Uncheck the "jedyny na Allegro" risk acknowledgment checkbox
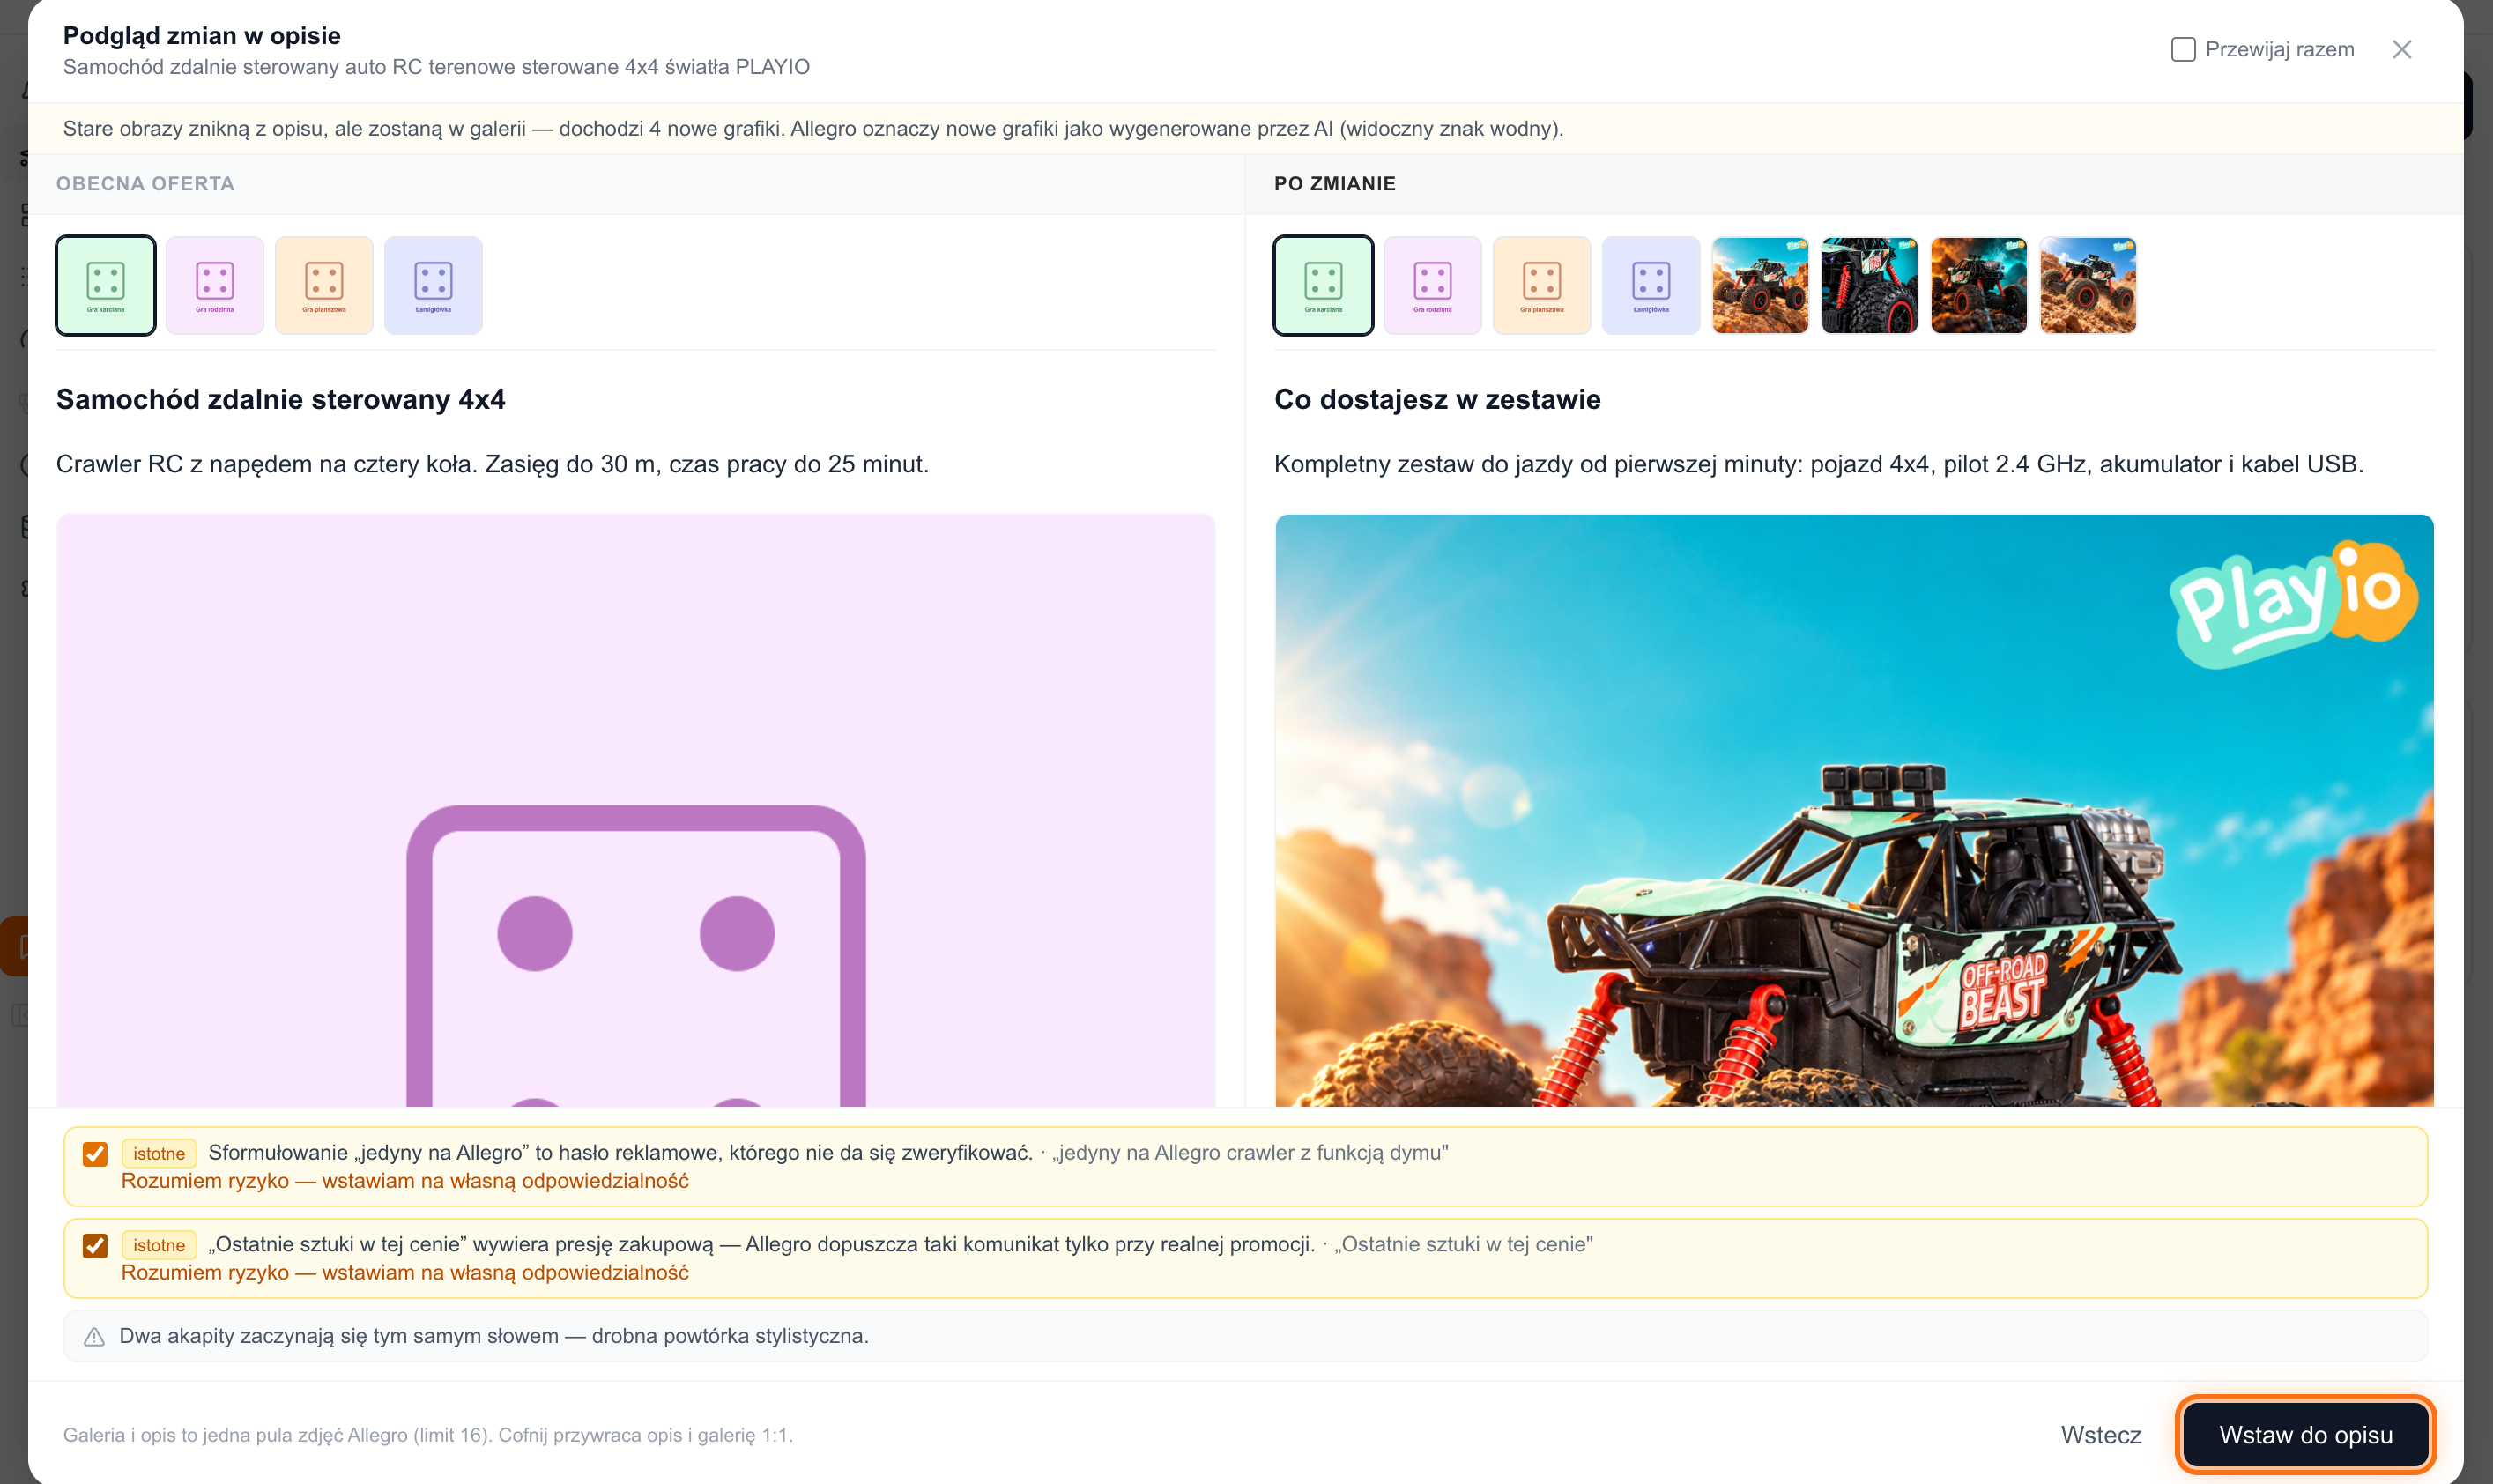2493x1484 pixels. [x=95, y=1154]
